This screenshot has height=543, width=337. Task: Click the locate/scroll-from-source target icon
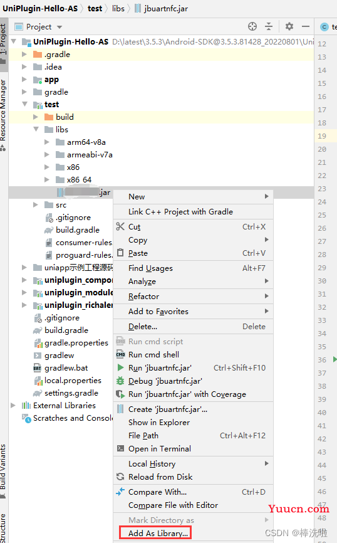point(252,26)
